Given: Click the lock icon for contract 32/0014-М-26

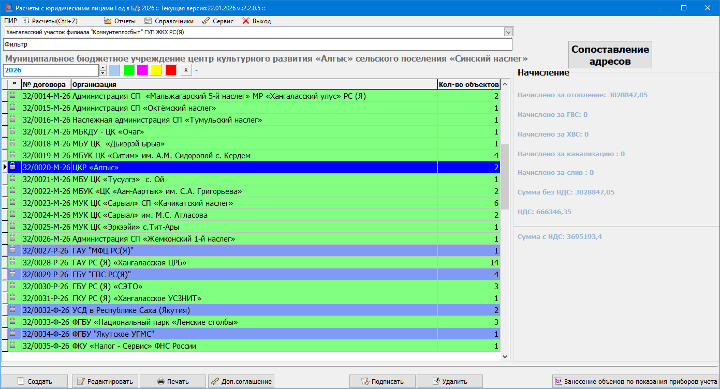Looking at the screenshot, I should tap(13, 96).
